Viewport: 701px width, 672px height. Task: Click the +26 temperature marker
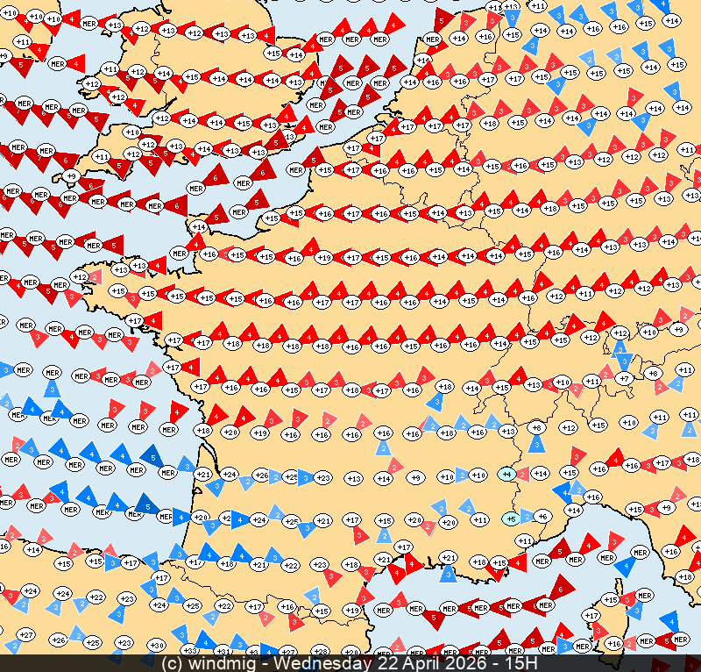tap(260, 475)
